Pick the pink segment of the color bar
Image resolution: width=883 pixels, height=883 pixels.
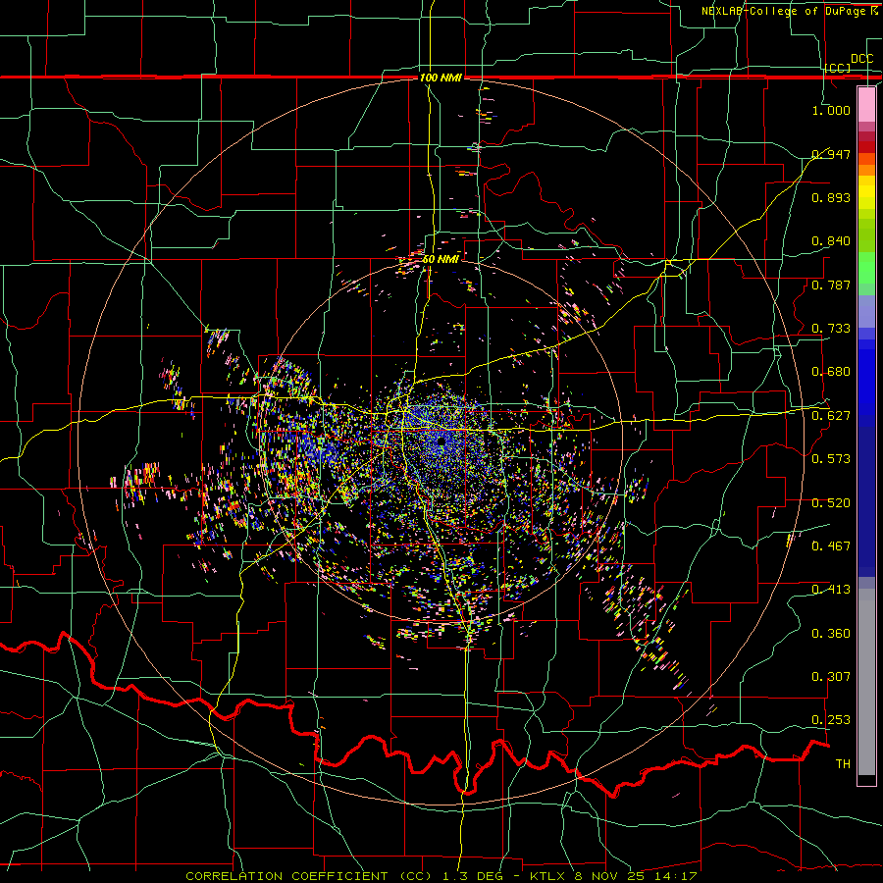click(x=866, y=105)
